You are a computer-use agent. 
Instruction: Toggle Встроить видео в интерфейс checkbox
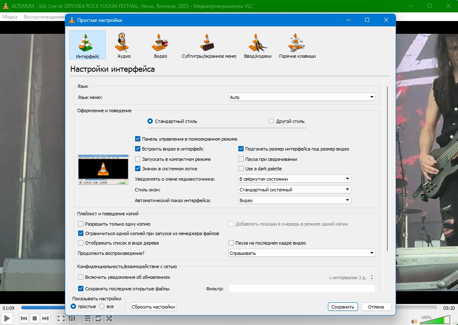pyautogui.click(x=138, y=149)
